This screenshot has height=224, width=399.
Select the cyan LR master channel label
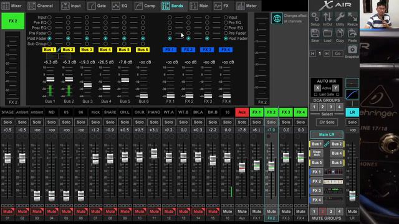[x=352, y=112]
